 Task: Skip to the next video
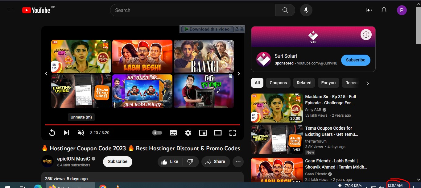[x=66, y=133]
